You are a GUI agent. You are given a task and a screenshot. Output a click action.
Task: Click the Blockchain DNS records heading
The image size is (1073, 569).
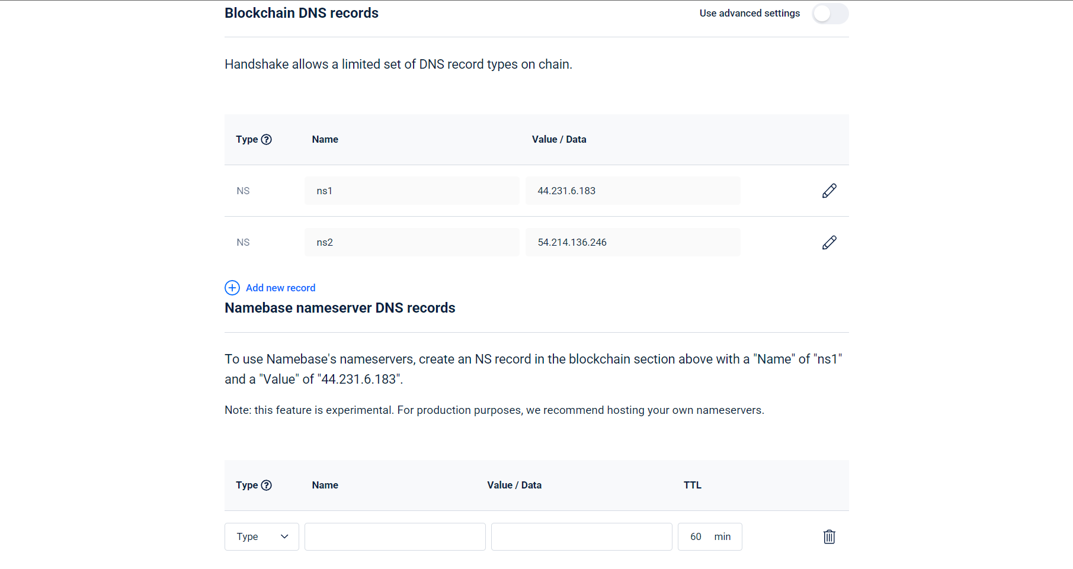301,13
